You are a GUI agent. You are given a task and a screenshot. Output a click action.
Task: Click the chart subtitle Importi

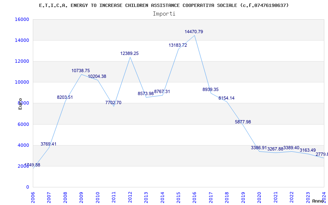(164, 14)
